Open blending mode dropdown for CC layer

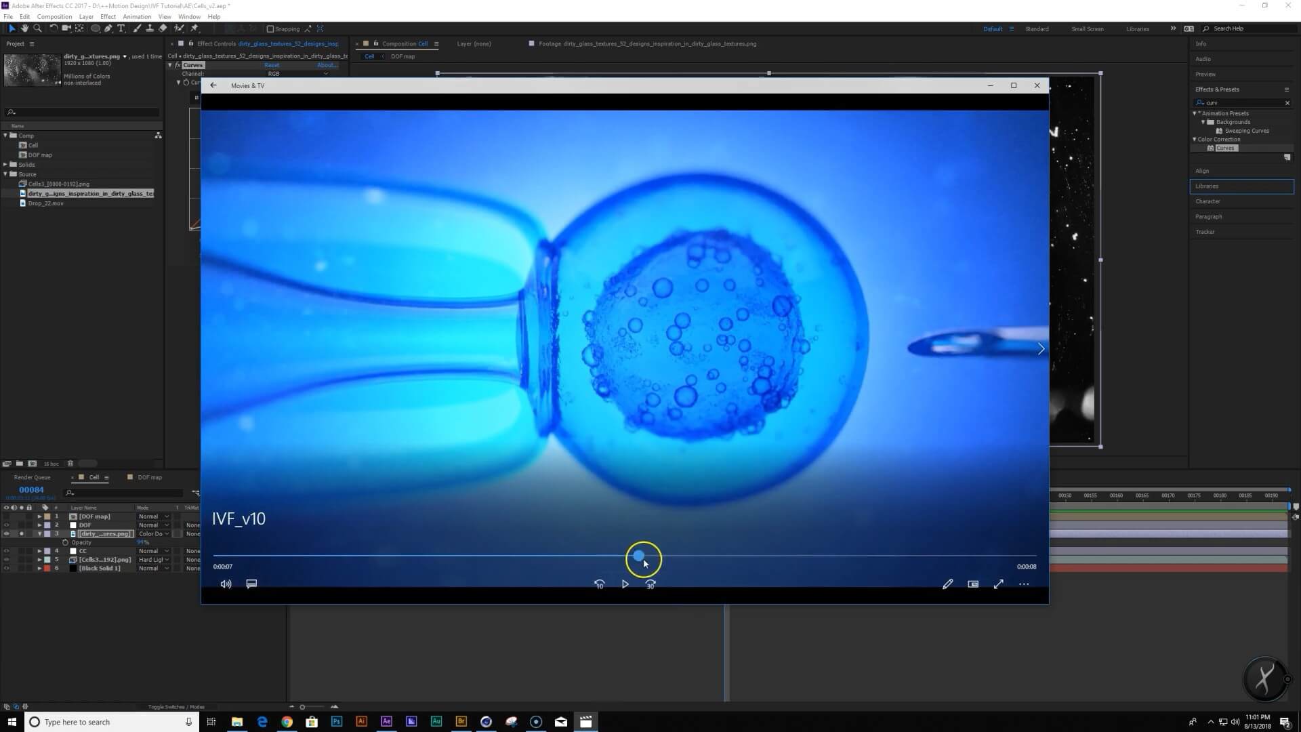(154, 551)
